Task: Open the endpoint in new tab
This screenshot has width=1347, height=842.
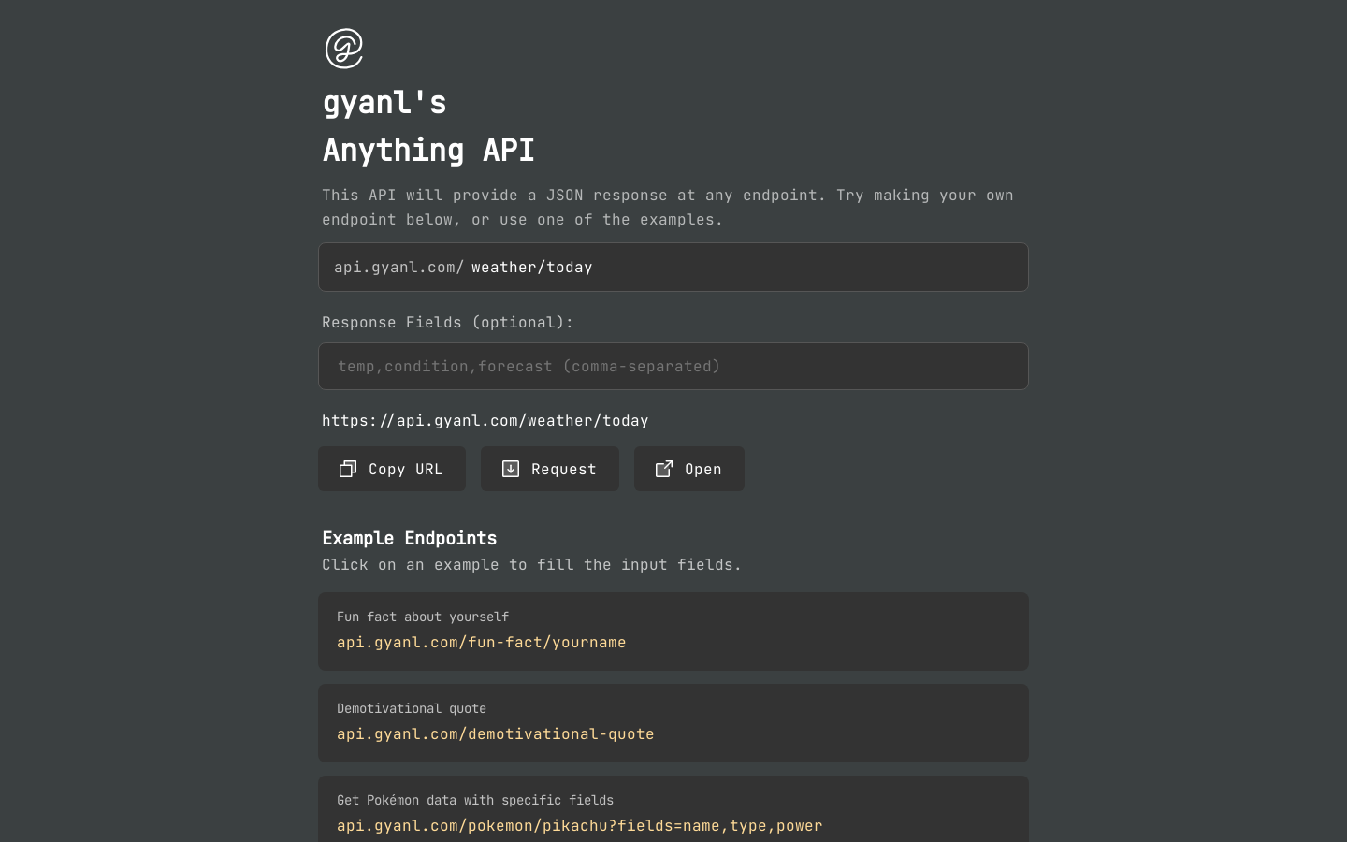Action: (x=689, y=469)
